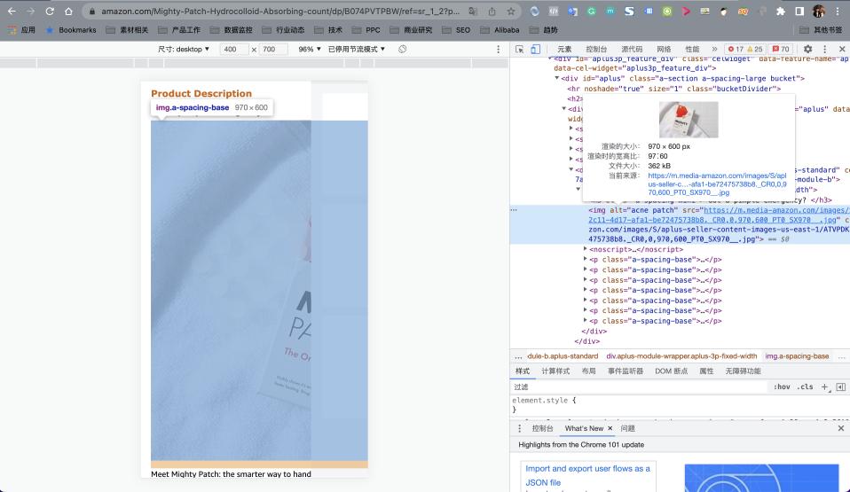This screenshot has width=850, height=492.
Task: Go to the browser home page
Action: pyautogui.click(x=68, y=11)
